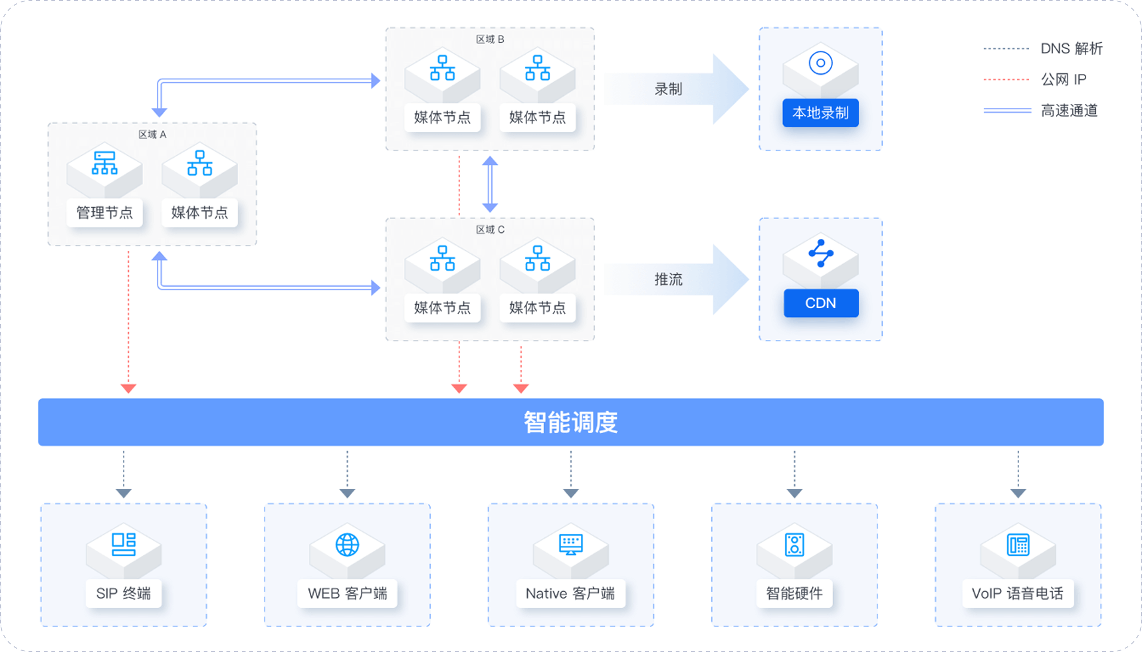Viewport: 1142px width, 652px height.
Task: Click the 智能硬件 speaker icon
Action: (795, 544)
